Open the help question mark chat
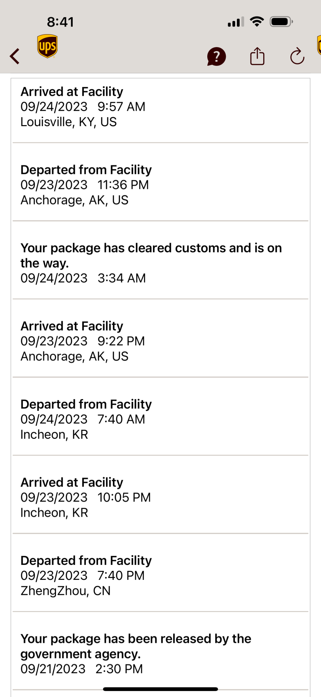This screenshot has width=321, height=697. tap(216, 56)
